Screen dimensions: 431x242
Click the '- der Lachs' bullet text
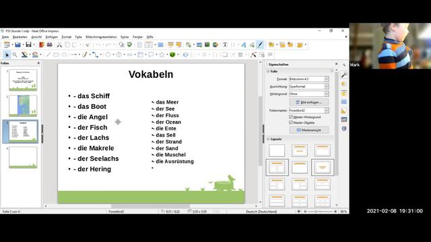coord(92,138)
